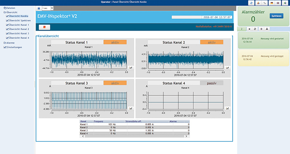Click the message counter showing 2
This screenshot has height=154, width=290.
(x=242, y=29)
